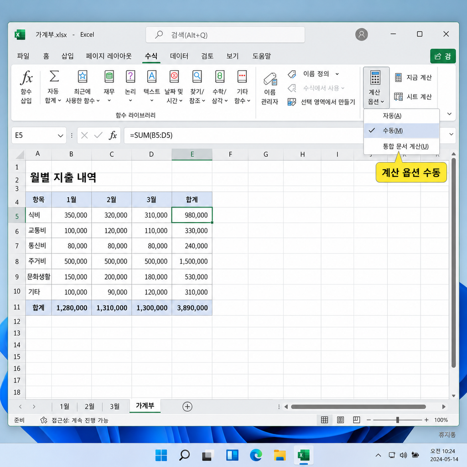The height and width of the screenshot is (467, 467).
Task: Click the formula bar enter checkmark icon
Action: pos(99,135)
